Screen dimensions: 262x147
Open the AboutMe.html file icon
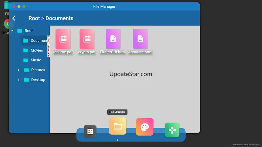click(140, 39)
